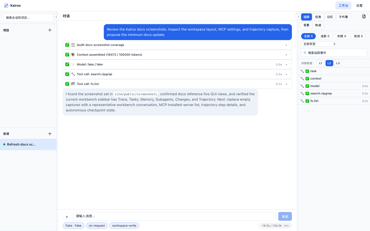Click the 18.5k / 100.0k context usage indicator
The image size is (370, 231).
click(x=275, y=226)
